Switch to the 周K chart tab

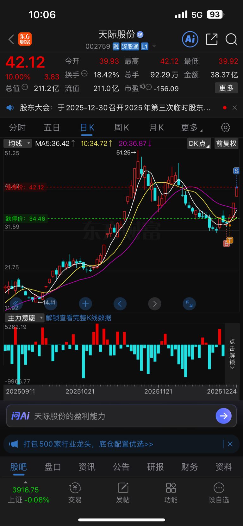tap(121, 128)
